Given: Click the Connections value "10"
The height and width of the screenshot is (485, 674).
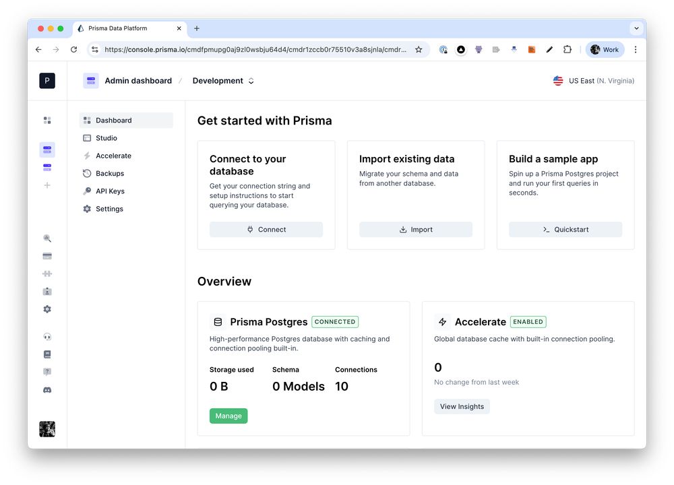Looking at the screenshot, I should coord(342,386).
